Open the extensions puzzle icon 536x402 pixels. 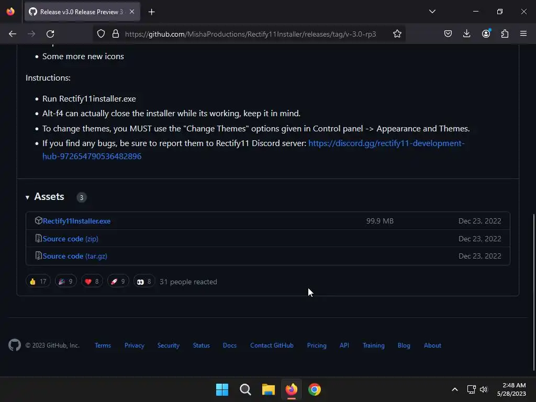pyautogui.click(x=505, y=34)
